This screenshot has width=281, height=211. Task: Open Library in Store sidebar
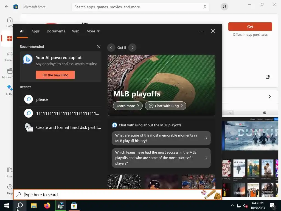(10, 173)
